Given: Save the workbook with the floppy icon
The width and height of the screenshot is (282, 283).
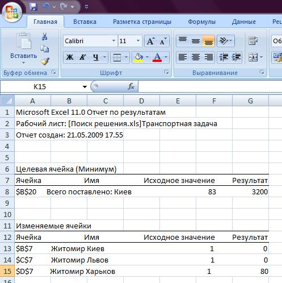Looking at the screenshot, I should [x=33, y=7].
